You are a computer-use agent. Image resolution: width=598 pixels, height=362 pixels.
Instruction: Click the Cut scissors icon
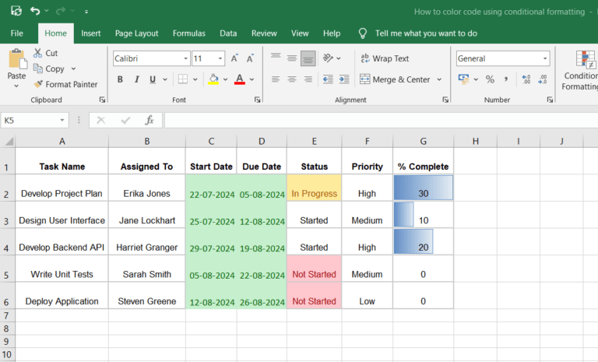(x=38, y=53)
